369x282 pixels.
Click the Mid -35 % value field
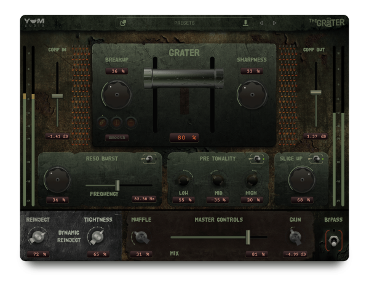[218, 200]
